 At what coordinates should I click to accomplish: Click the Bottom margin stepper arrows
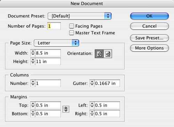point(33,113)
